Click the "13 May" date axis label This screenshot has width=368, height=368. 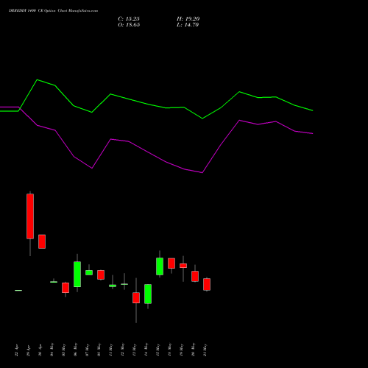(x=134, y=350)
